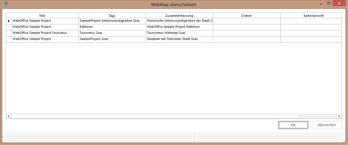348x145 pixels.
Task: Click 'Toursismus Webmap Graz' summary cell
Action: (179, 33)
